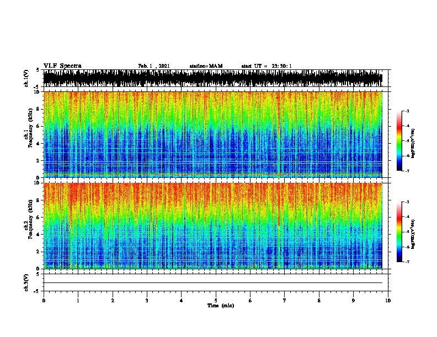
Task: Click time axis tick label "2"
Action: 113,301
